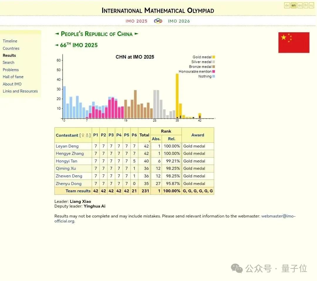This screenshot has width=317, height=281.
Task: Open contestant Leyan Deng's profile link
Action: pyautogui.click(x=67, y=146)
